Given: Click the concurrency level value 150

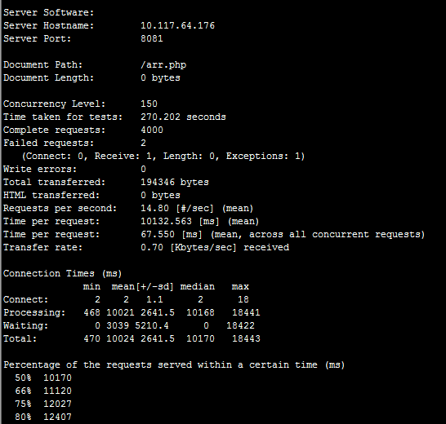Looking at the screenshot, I should click(149, 104).
